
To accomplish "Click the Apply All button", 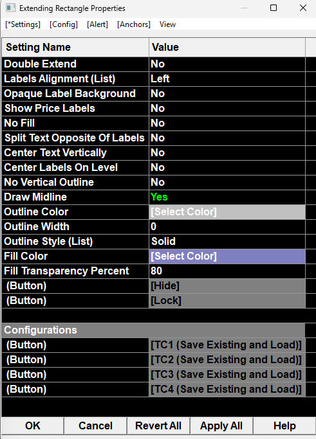I will [x=221, y=426].
